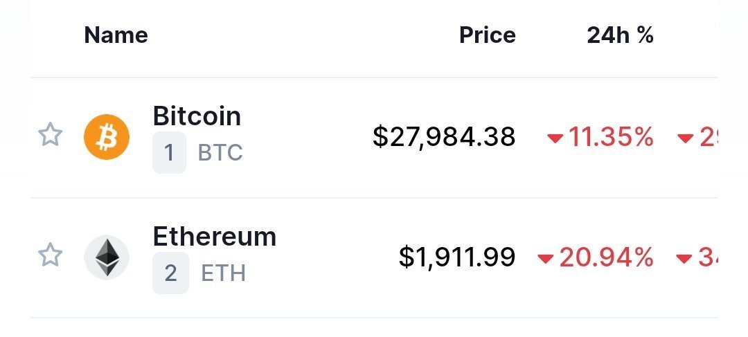
Task: Open the Bitcoin coin page link
Action: click(x=197, y=116)
